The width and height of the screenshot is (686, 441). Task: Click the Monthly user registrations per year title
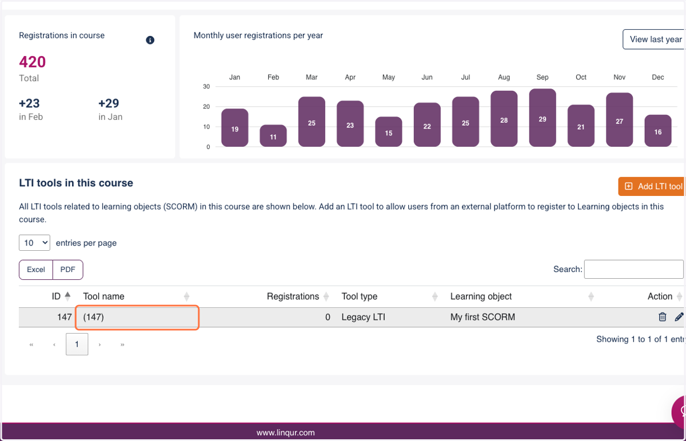point(258,35)
